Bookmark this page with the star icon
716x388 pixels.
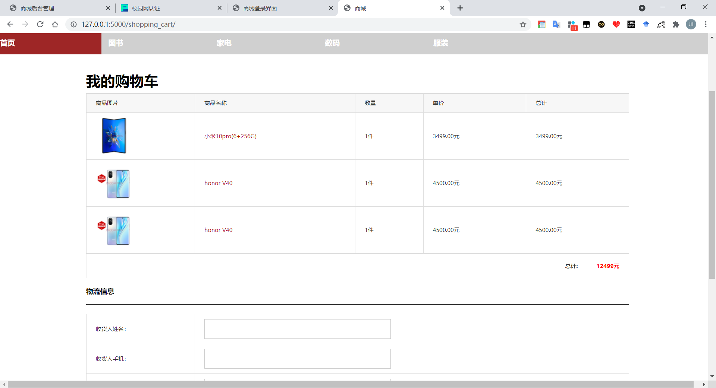pos(523,24)
